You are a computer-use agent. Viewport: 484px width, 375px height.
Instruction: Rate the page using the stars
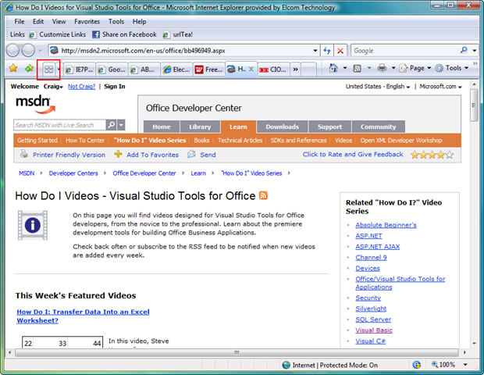432,155
